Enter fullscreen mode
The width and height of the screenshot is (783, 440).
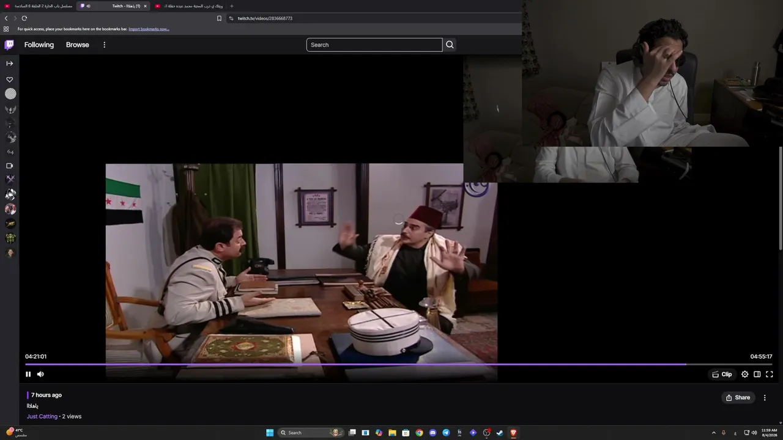pos(770,374)
